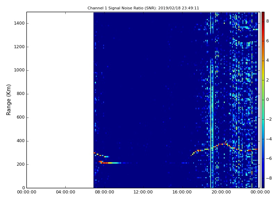
Task: Click the colorbar label 8
Action: point(268,21)
